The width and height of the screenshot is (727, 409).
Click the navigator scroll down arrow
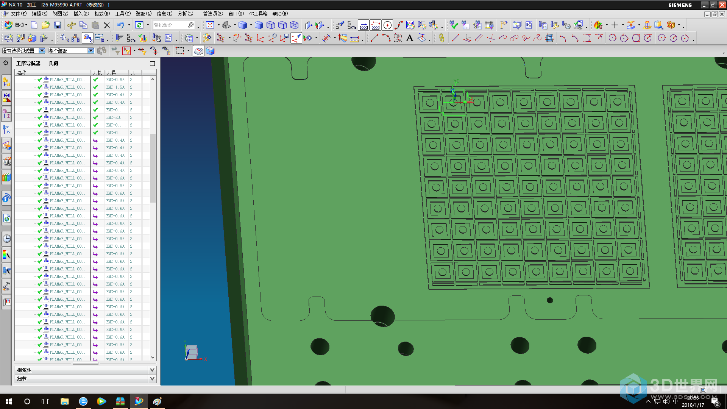point(153,357)
